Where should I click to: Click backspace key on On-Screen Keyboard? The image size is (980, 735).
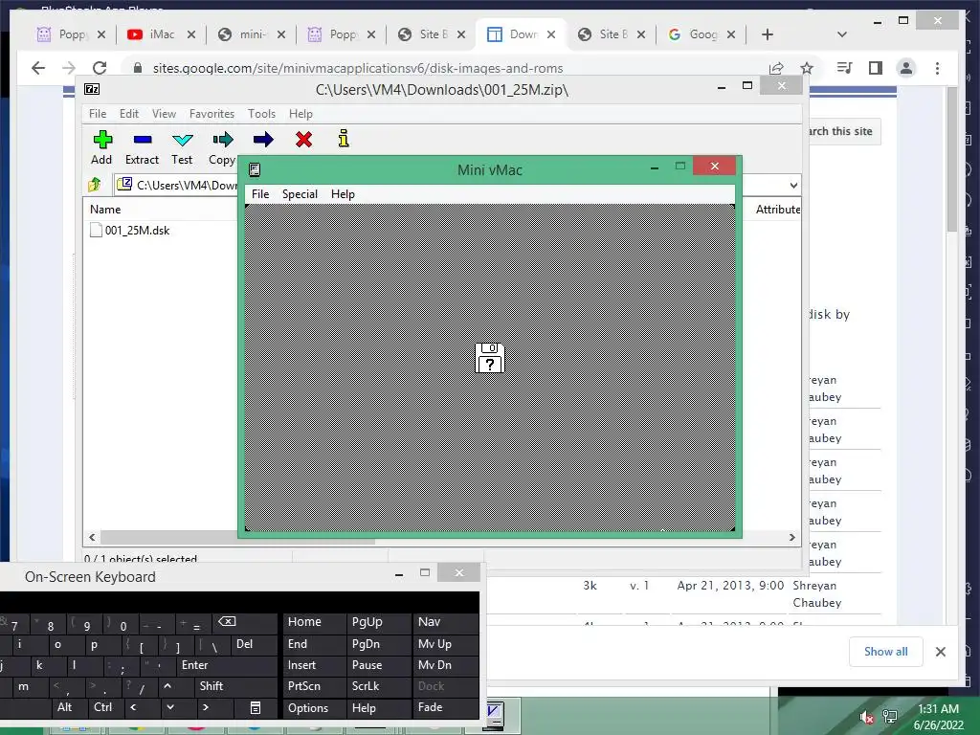pos(227,621)
